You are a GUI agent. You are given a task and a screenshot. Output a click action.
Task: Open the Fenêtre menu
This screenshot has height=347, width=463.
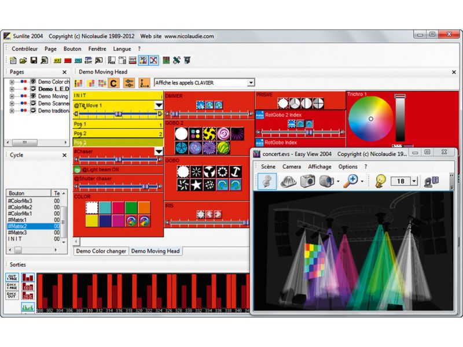coord(97,49)
